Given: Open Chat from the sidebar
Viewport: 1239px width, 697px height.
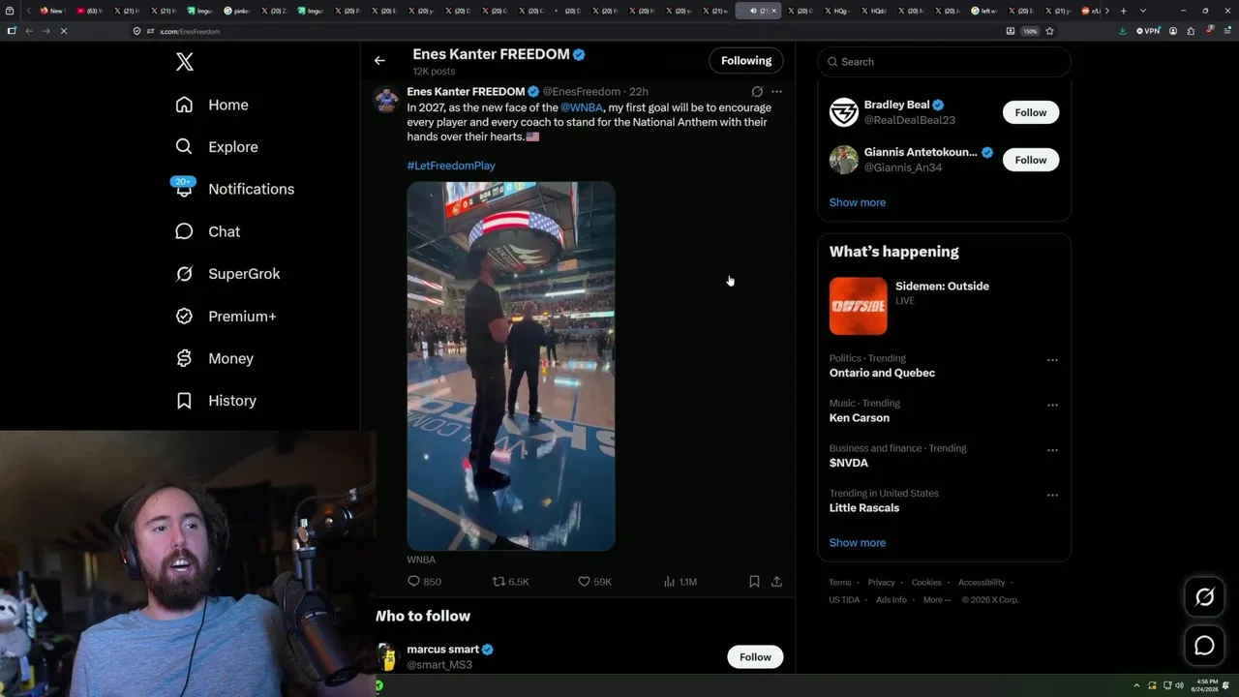Looking at the screenshot, I should (208, 231).
